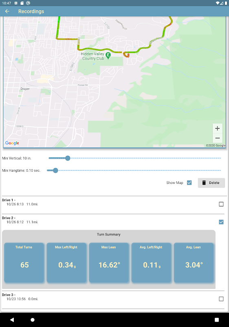Tap the Hidden Valley Country Club golf pin
Viewport: 229px width, 327px height.
(108, 56)
